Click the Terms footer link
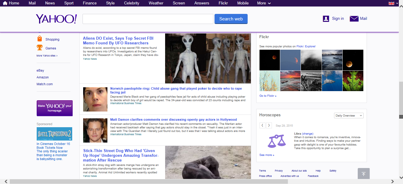This screenshot has height=184, width=403. tap(262, 171)
